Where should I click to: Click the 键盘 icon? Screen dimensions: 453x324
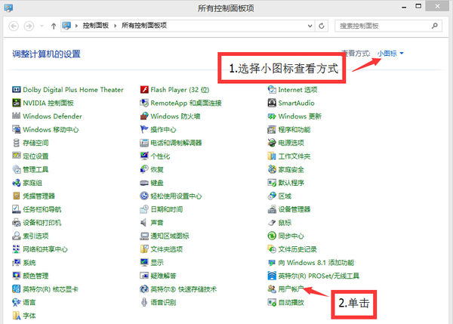[x=144, y=183]
